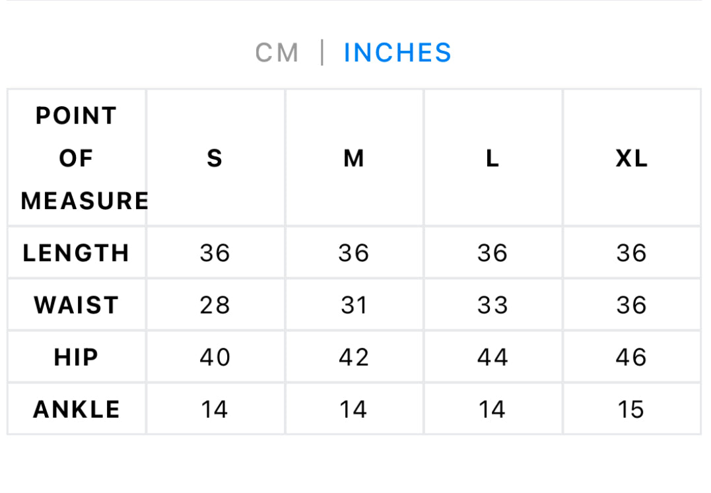
Task: Click the POINT OF MEASURE header cell
Action: pyautogui.click(x=77, y=158)
